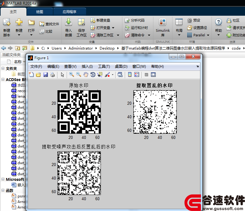
Task: Open the View 查看(V) menu in Figure 1
Action: [70, 67]
